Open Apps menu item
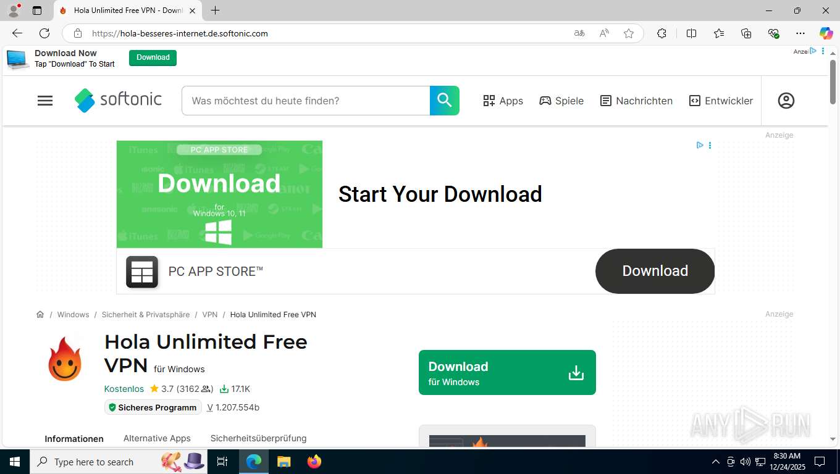Screen dimensions: 840x474 click(503, 101)
